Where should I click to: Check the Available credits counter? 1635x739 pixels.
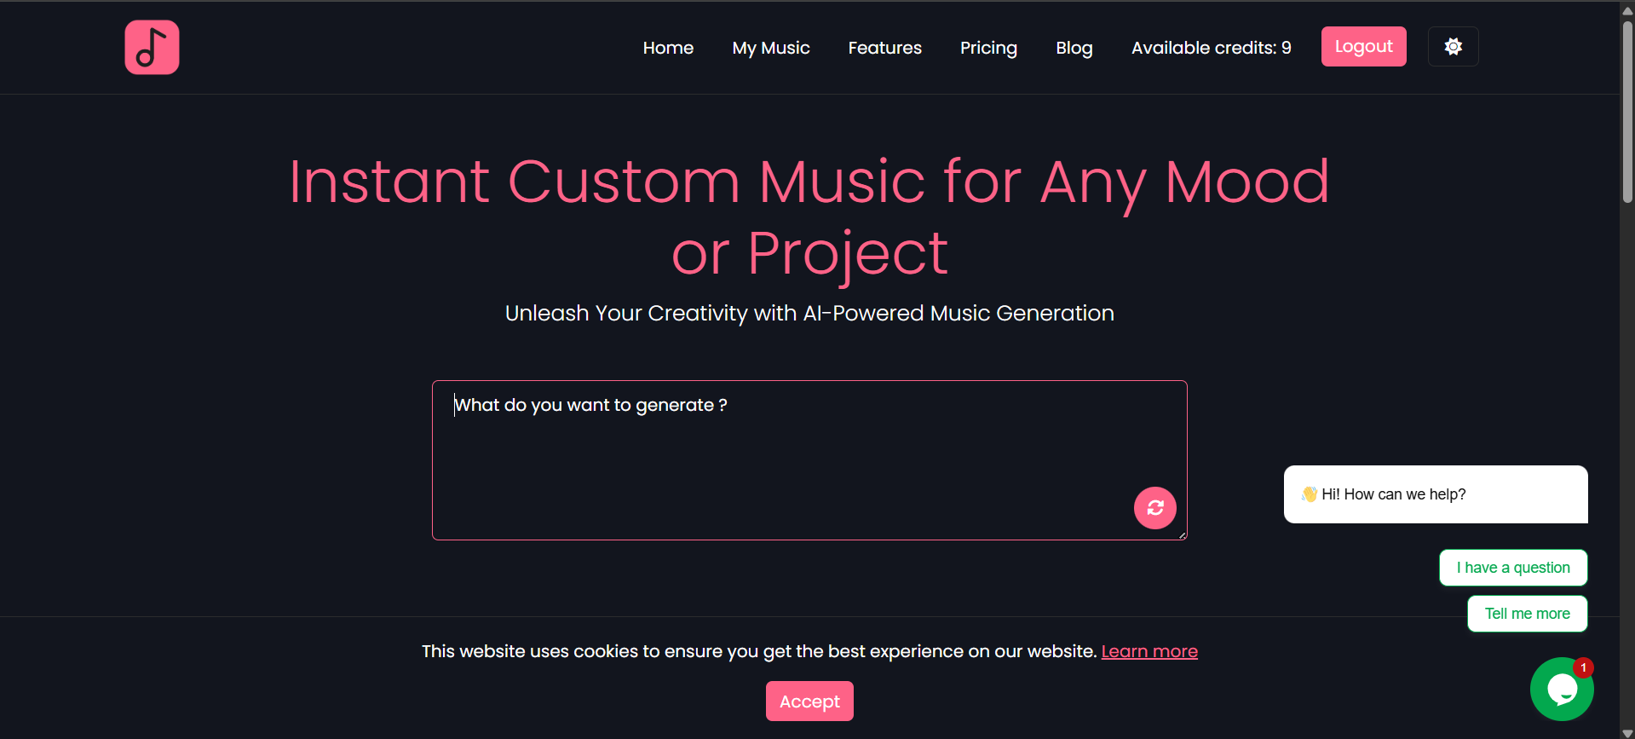(x=1210, y=48)
